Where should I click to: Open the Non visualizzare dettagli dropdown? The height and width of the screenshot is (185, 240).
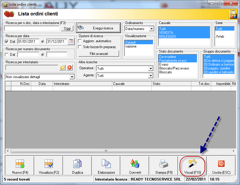tap(72, 77)
